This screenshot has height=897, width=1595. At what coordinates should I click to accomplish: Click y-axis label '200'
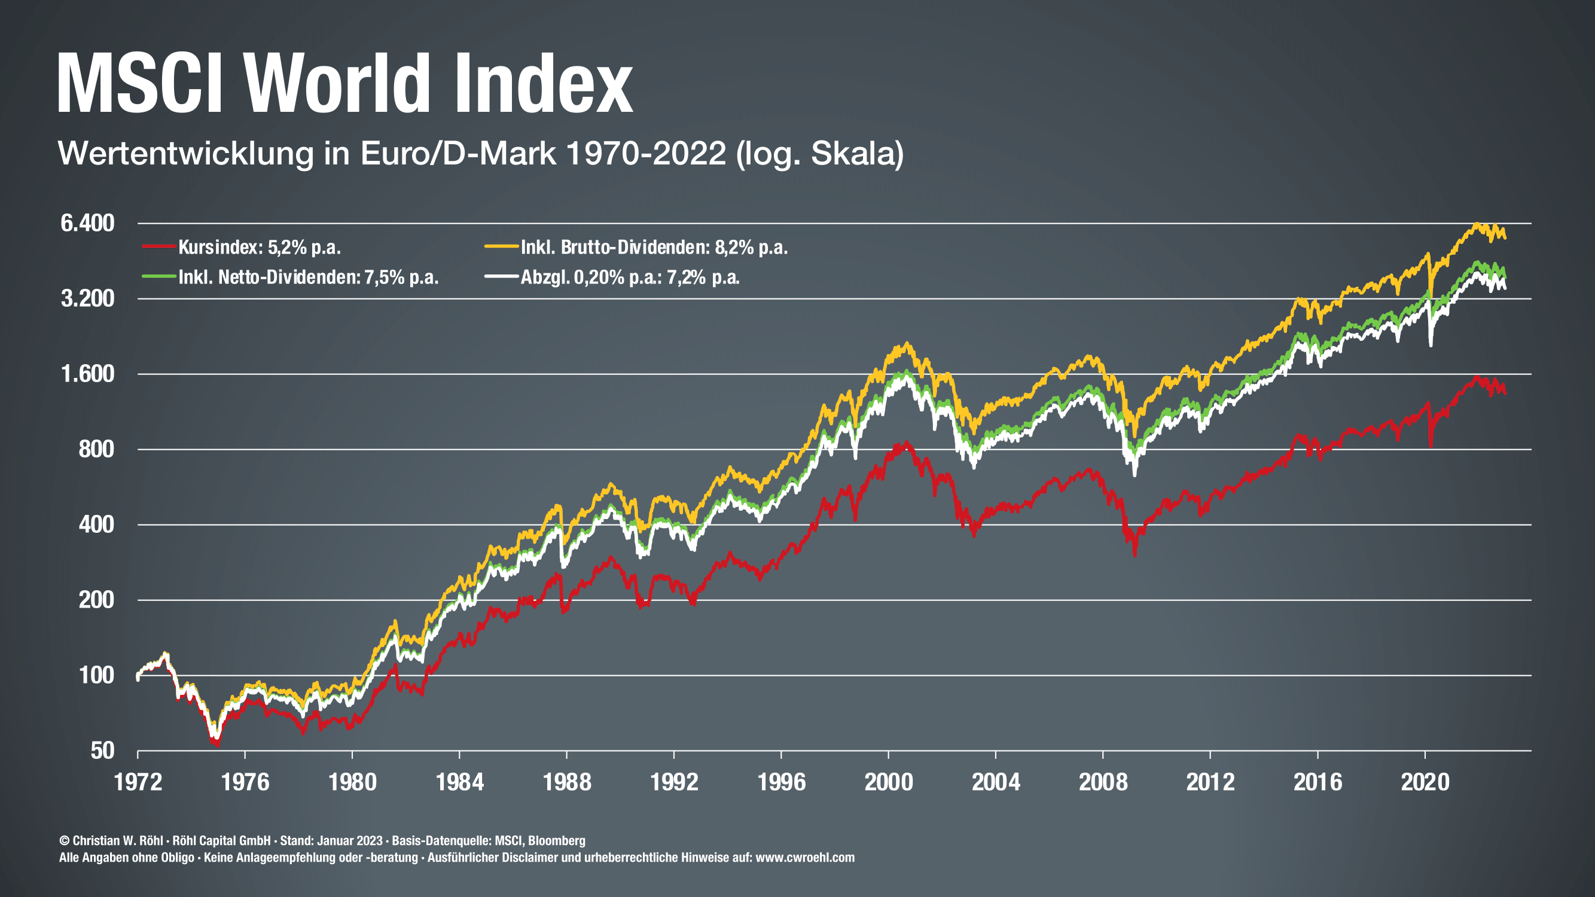[96, 600]
